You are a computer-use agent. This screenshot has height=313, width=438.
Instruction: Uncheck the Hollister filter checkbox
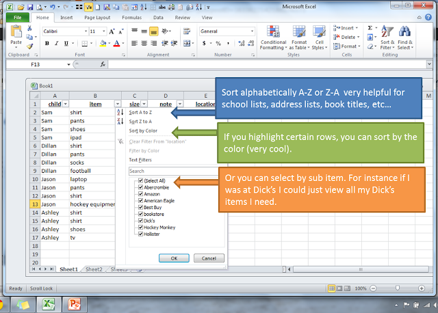pyautogui.click(x=141, y=234)
